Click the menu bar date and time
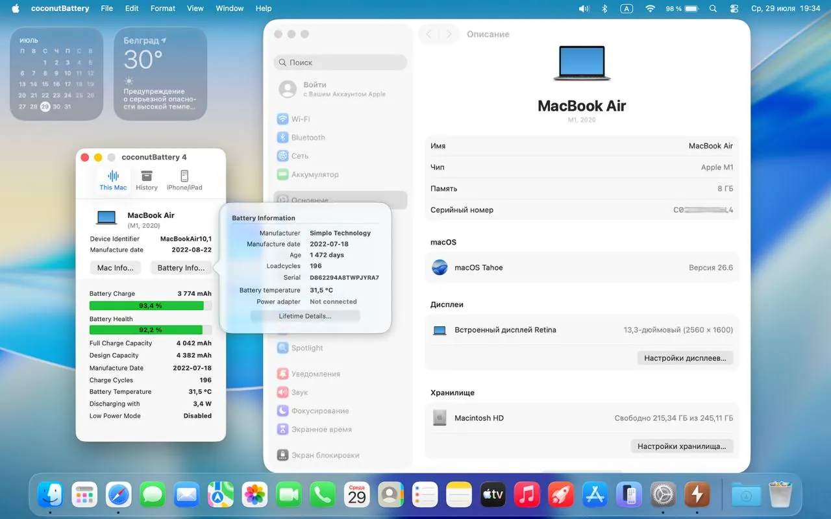This screenshot has height=519, width=831. [x=786, y=8]
